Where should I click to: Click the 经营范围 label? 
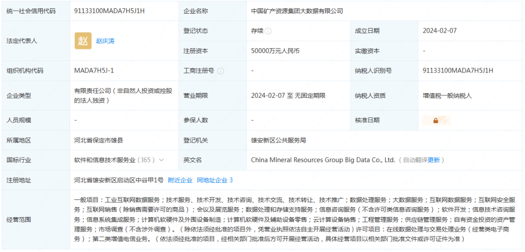point(19,220)
